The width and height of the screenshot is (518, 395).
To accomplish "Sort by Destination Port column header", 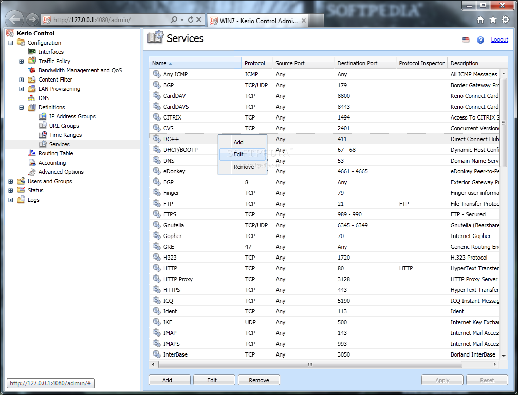I will (x=365, y=63).
